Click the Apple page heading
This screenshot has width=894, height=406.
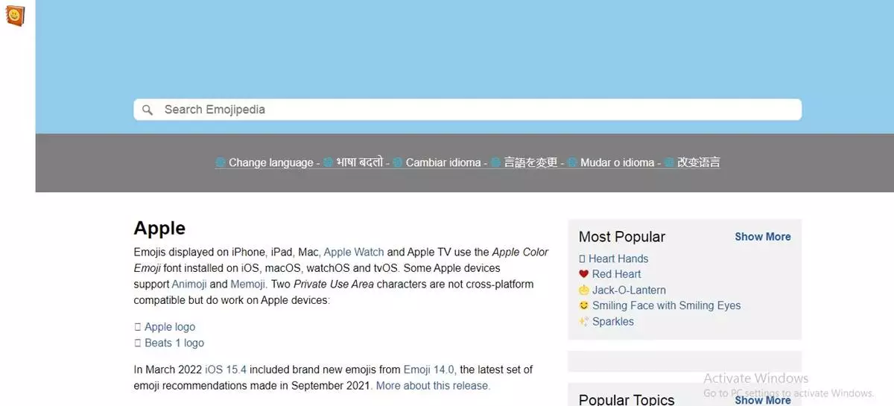tap(159, 228)
